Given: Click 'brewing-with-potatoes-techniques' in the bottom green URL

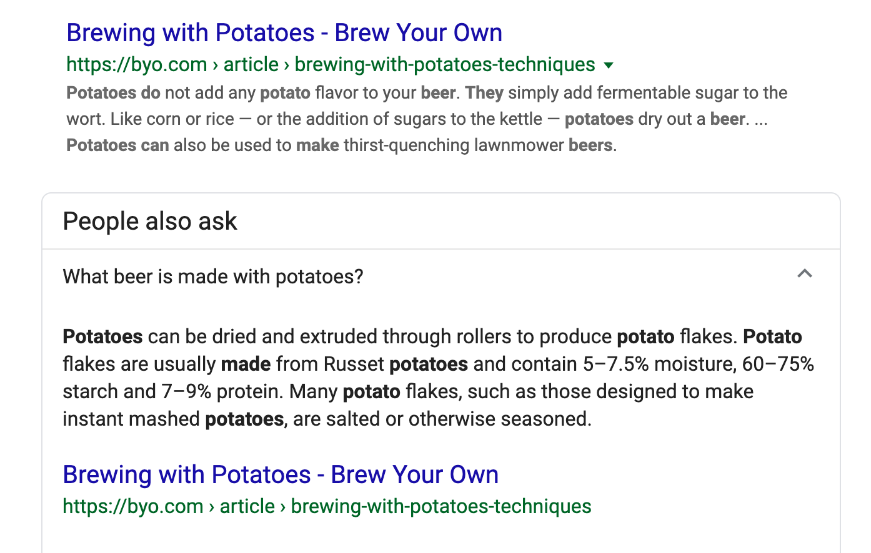Looking at the screenshot, I should point(441,506).
